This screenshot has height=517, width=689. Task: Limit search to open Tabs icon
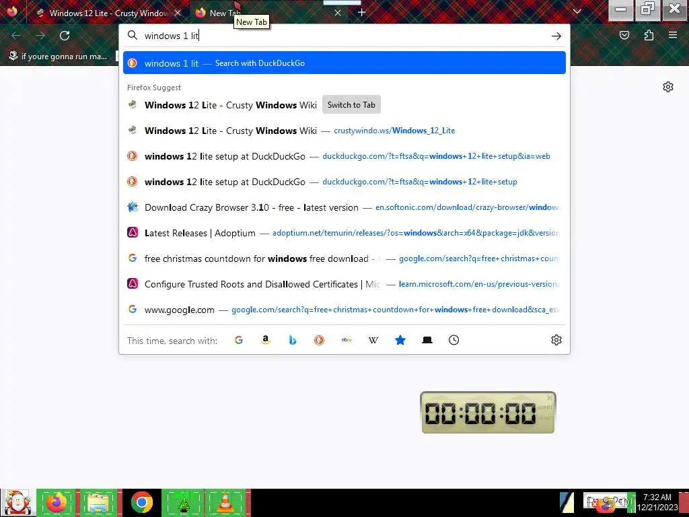point(427,340)
